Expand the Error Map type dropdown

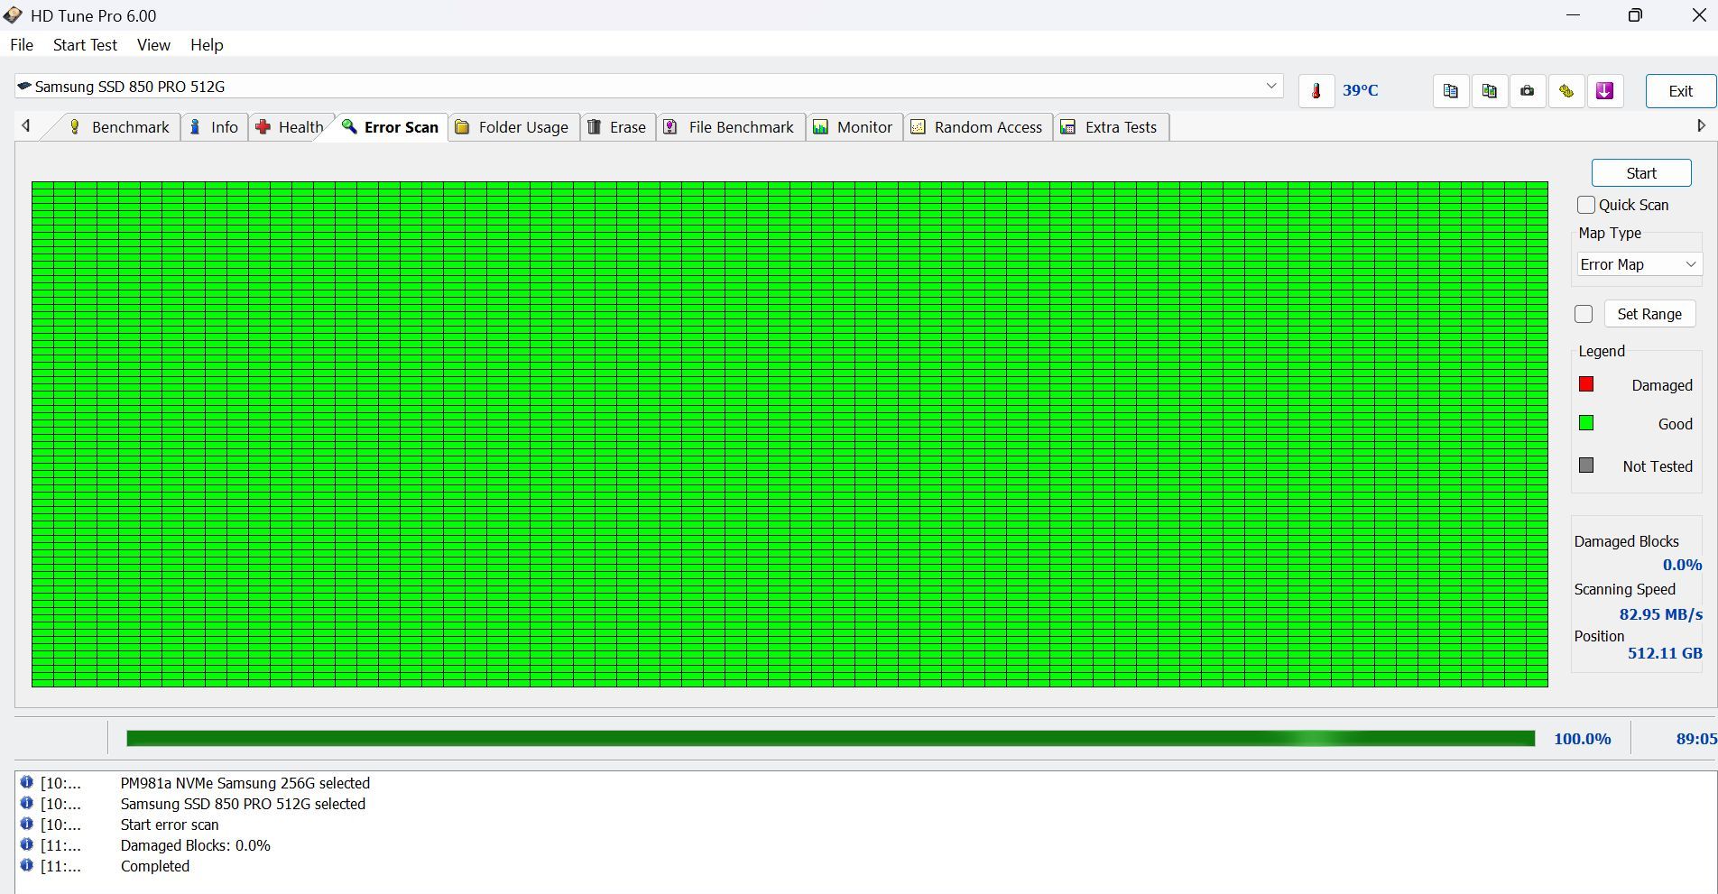1637,264
